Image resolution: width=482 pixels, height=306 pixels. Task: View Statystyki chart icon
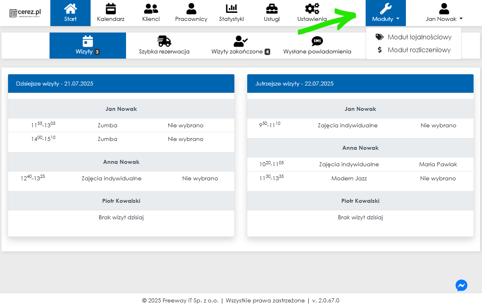pyautogui.click(x=232, y=8)
